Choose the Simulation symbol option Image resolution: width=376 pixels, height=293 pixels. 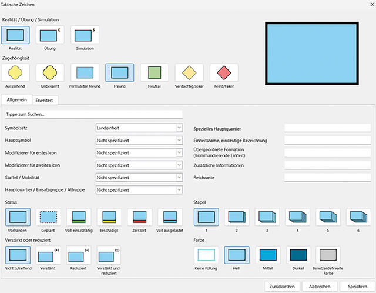tap(85, 35)
